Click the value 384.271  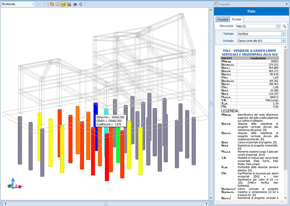point(273,71)
